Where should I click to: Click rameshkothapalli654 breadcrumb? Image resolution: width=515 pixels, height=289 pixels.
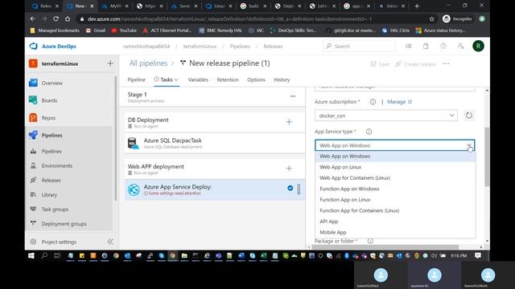(146, 47)
